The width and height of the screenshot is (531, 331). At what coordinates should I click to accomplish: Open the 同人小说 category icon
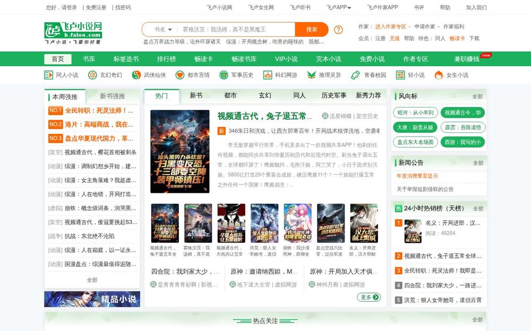pyautogui.click(x=48, y=75)
